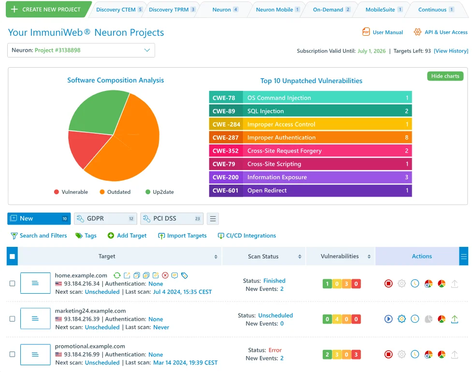Click the rescan icon beside home.example.com
This screenshot has width=473, height=372.
[117, 275]
